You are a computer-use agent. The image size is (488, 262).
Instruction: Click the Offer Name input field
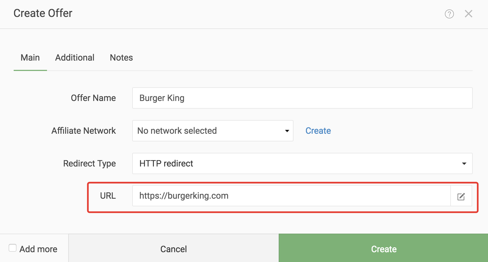[302, 98]
